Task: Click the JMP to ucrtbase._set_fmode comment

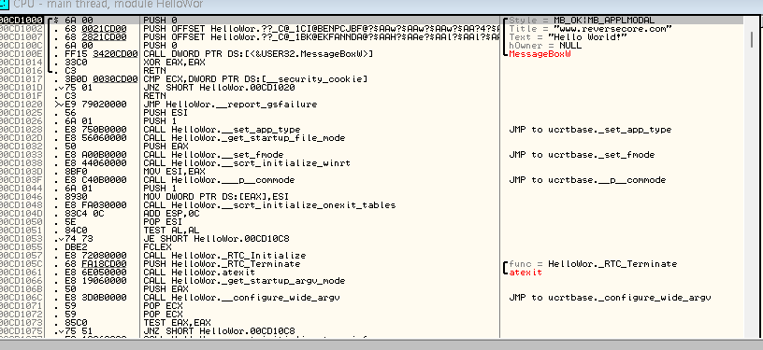Action: 582,155
